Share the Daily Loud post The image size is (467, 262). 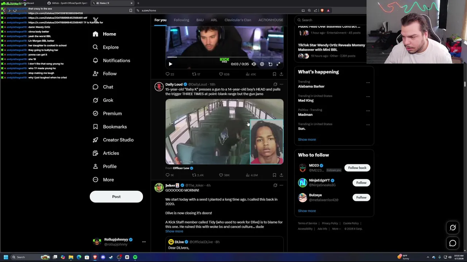click(x=281, y=175)
